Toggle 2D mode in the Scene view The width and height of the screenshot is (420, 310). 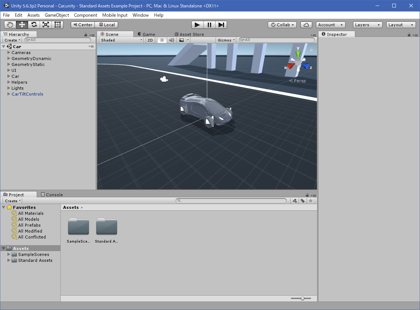150,40
